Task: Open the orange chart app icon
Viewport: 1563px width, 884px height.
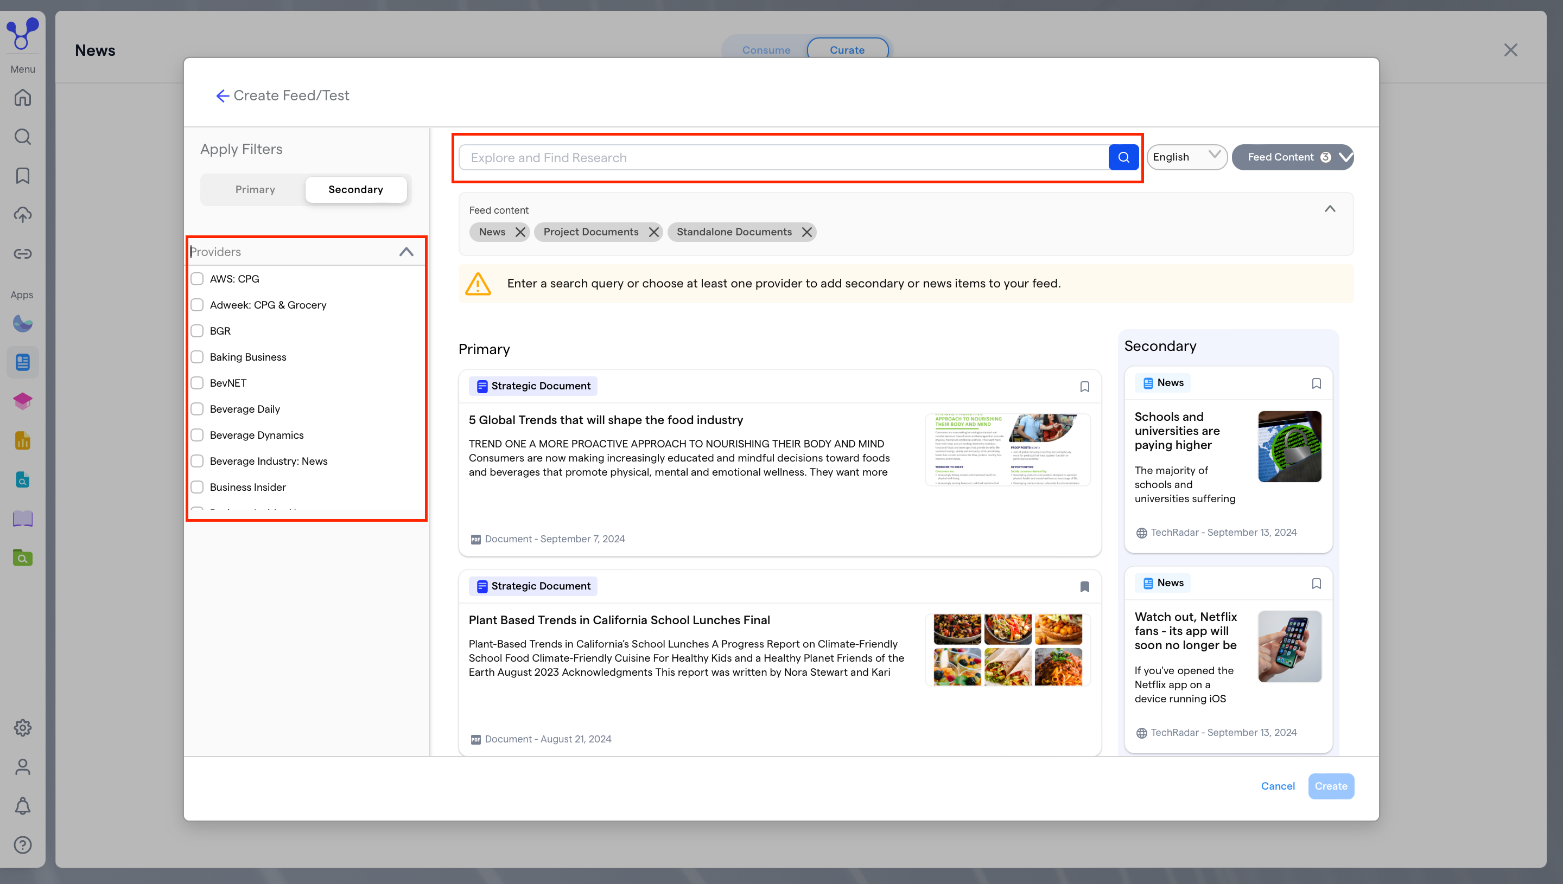Action: [22, 441]
